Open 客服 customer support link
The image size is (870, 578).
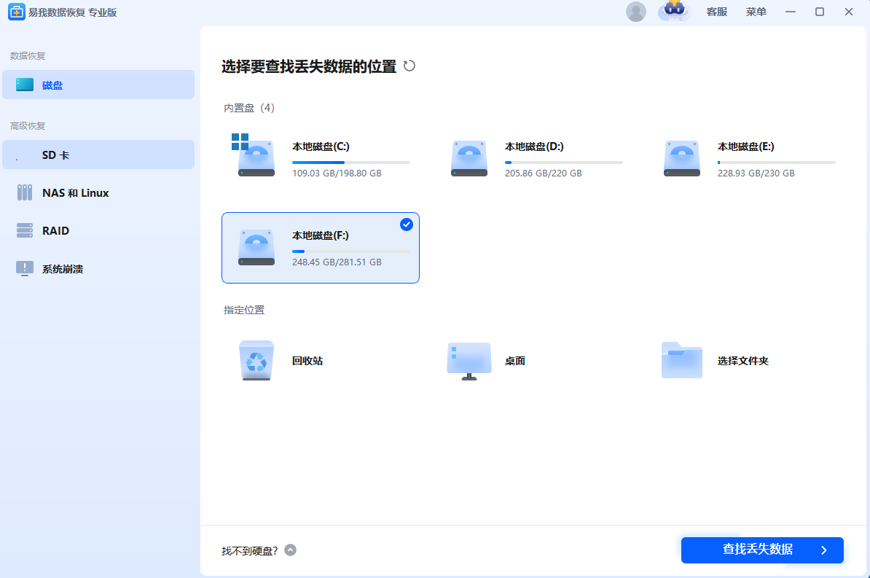click(717, 12)
